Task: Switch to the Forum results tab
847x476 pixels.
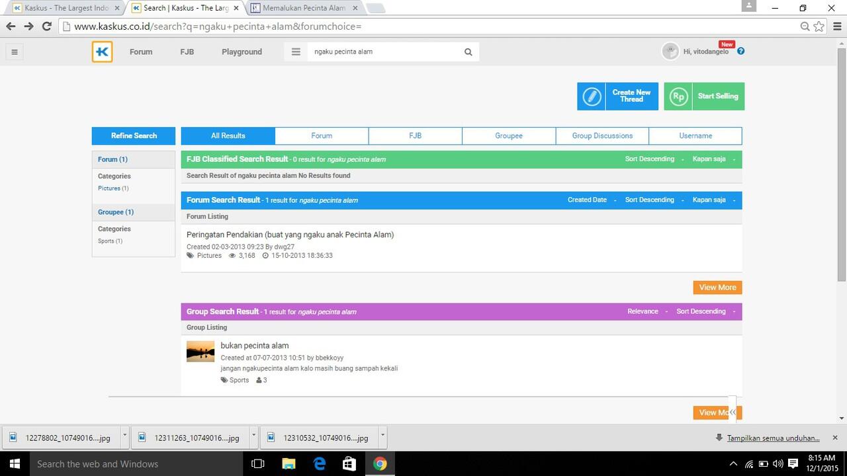Action: click(322, 136)
